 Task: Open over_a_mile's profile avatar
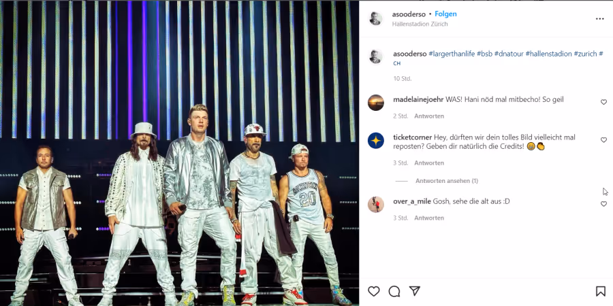tap(376, 205)
